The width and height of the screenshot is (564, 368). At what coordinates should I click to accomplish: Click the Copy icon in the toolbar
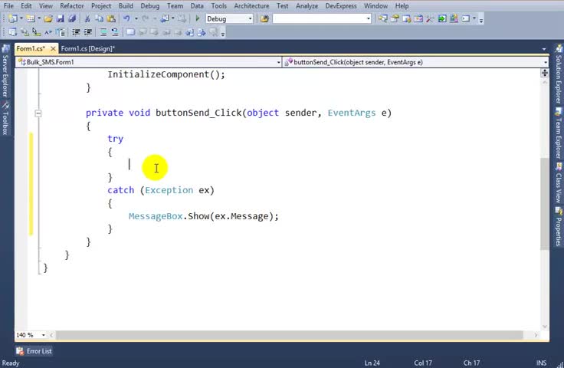click(x=100, y=18)
